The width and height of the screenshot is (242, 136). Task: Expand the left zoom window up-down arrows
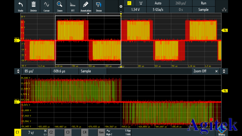pyautogui.click(x=18, y=71)
